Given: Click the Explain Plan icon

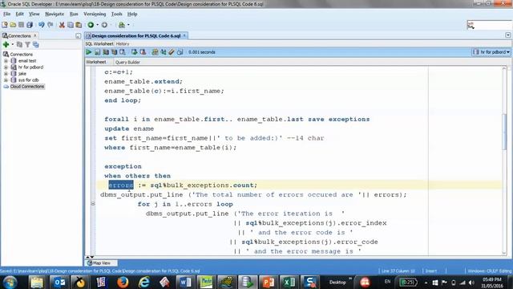Looking at the screenshot, I should pos(106,52).
